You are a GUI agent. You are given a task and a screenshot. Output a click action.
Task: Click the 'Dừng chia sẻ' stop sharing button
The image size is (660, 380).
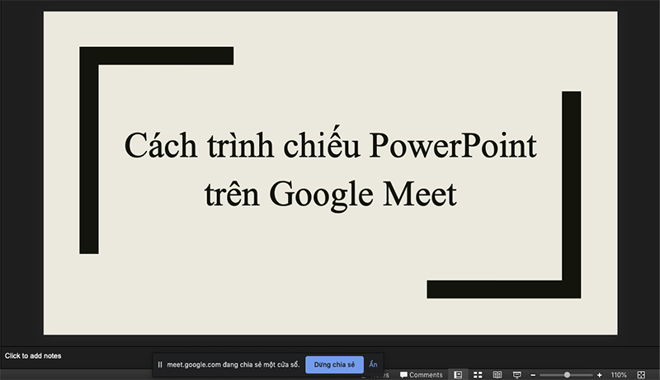334,364
